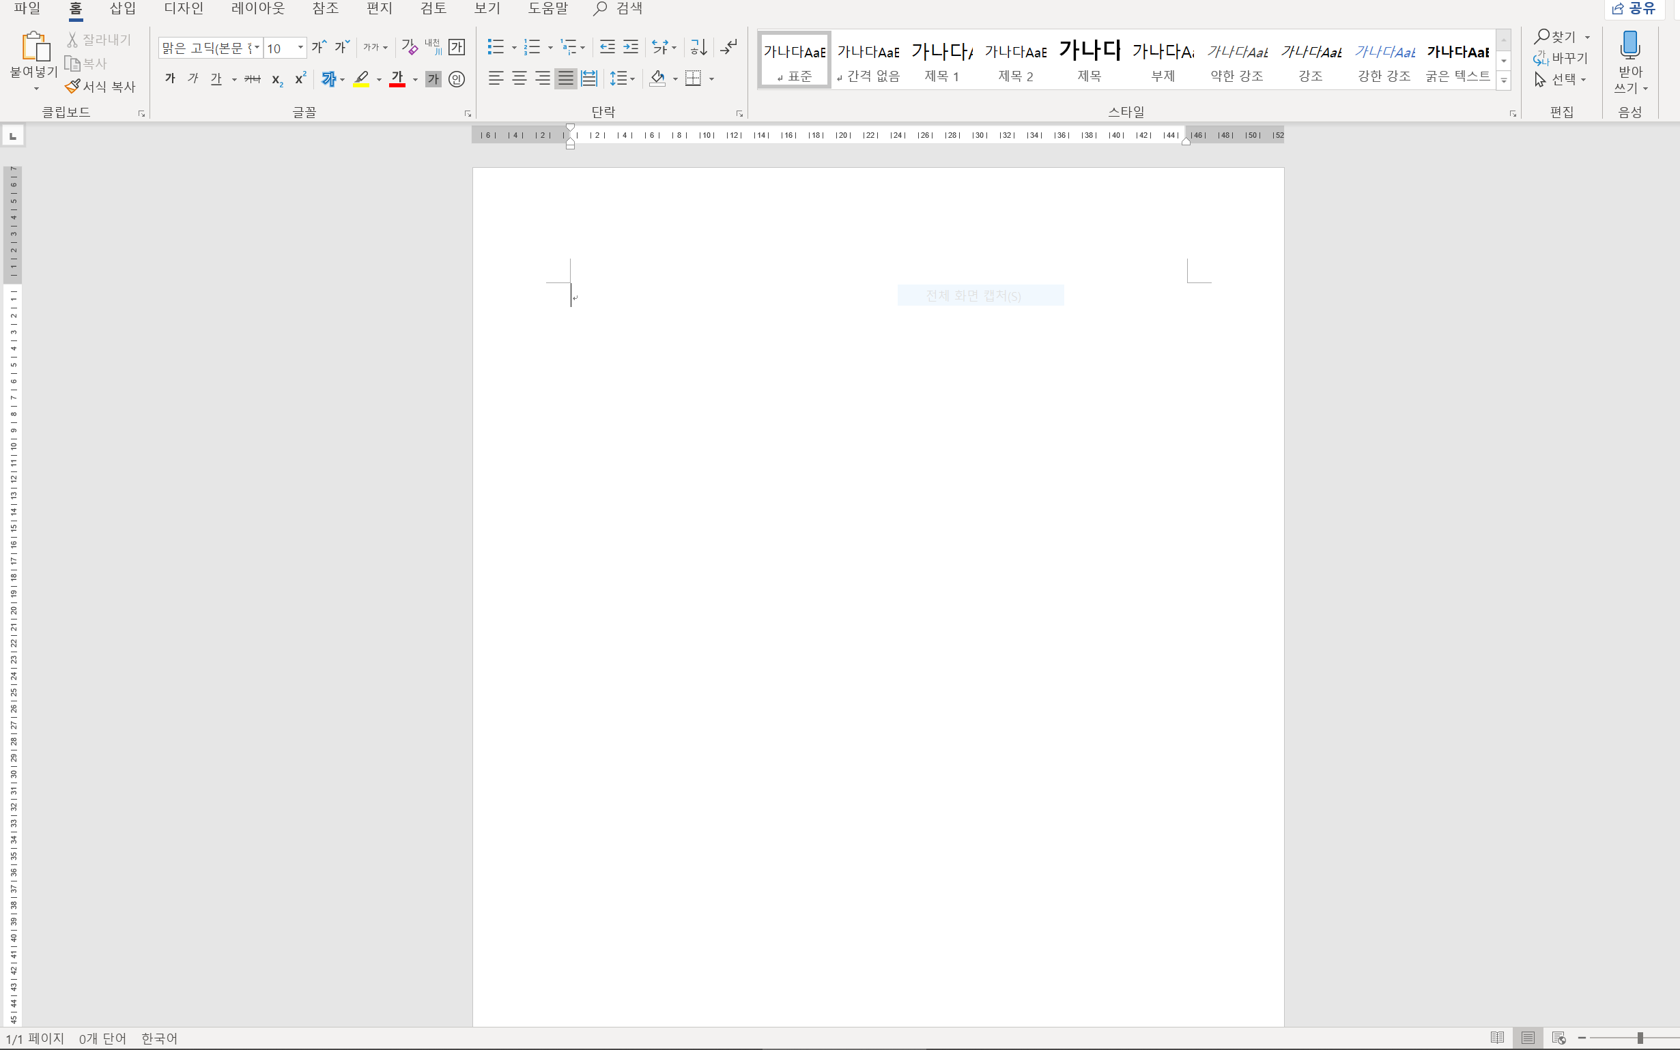Screen dimensions: 1680x1050
Task: Toggle strikethrough formatting
Action: (x=252, y=79)
